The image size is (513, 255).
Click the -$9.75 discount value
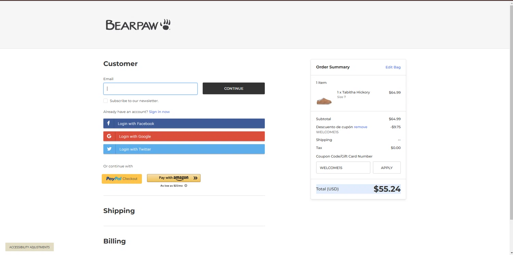point(395,127)
